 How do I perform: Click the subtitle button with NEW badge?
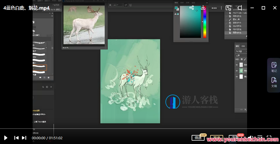[236, 138]
